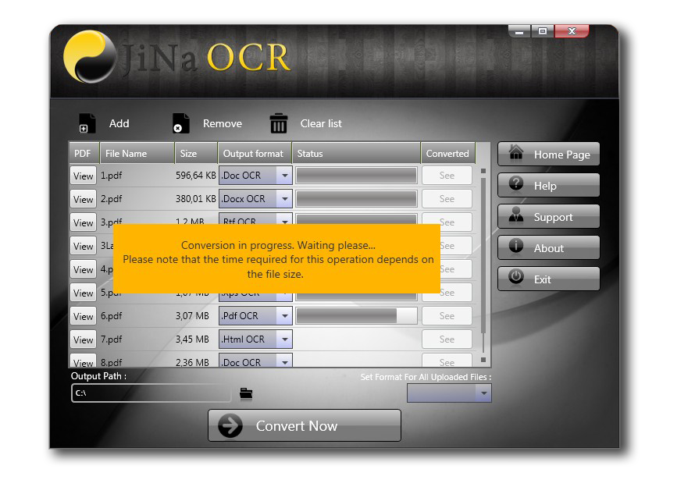This screenshot has height=494, width=695.
Task: Click the Status column header
Action: click(x=356, y=153)
